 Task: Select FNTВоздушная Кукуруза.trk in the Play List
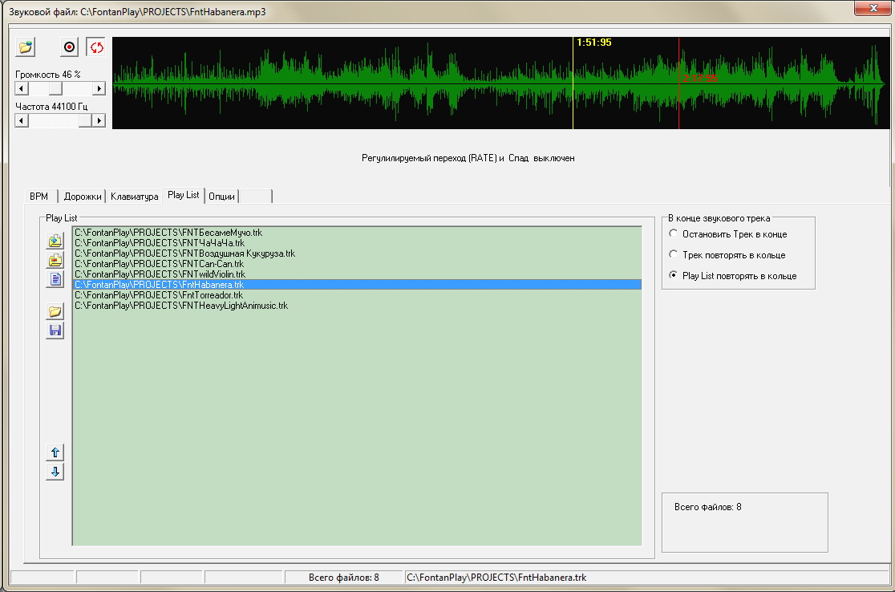click(x=358, y=253)
